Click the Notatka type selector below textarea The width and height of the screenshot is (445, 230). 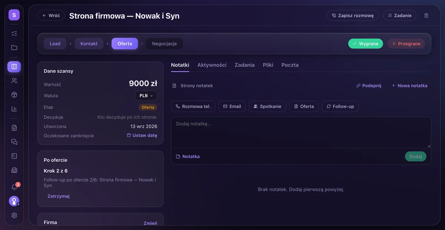click(188, 157)
